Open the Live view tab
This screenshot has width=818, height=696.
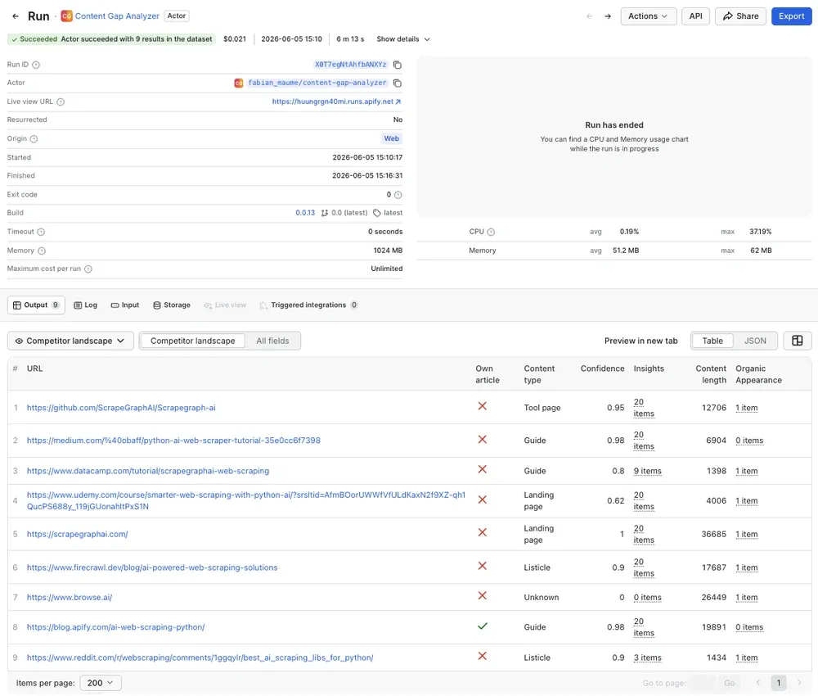[225, 305]
